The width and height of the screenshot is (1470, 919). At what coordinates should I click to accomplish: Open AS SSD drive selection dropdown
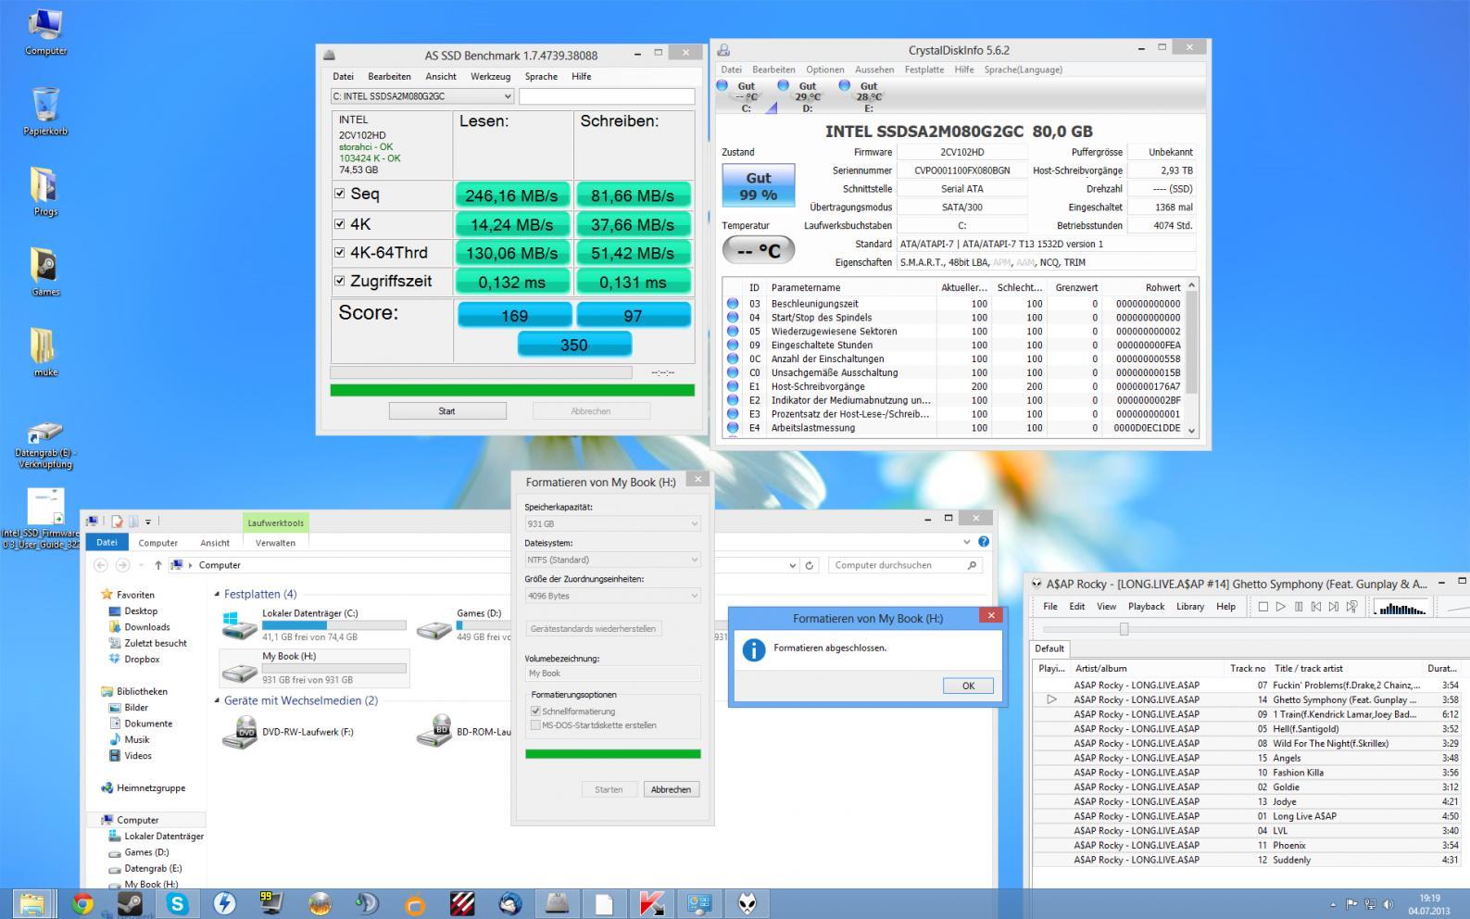point(422,96)
